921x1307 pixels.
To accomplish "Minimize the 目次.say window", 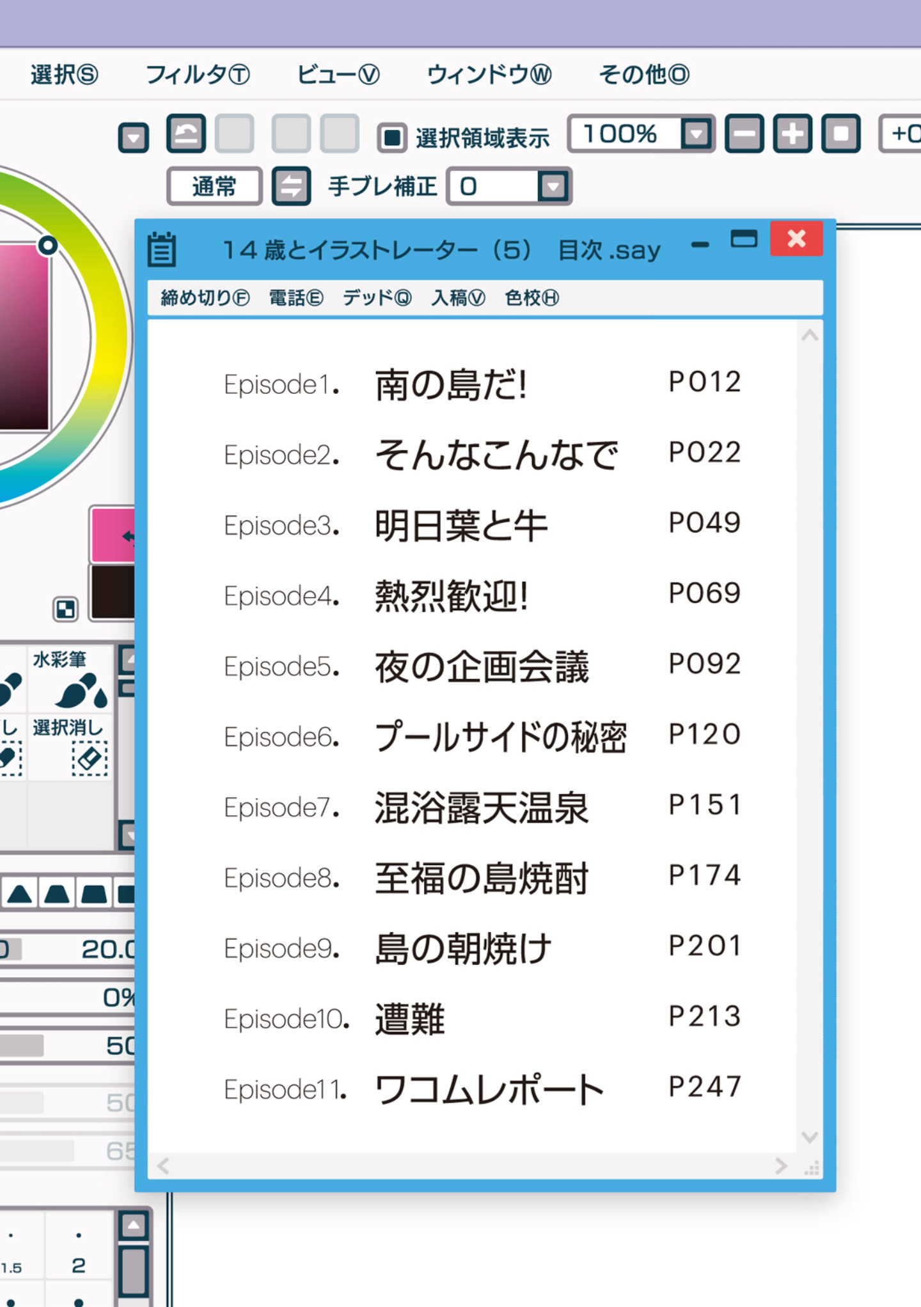I will coord(700,244).
